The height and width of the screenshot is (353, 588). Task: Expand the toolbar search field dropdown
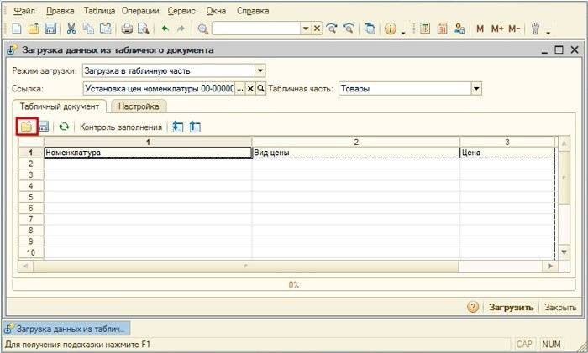pyautogui.click(x=306, y=29)
